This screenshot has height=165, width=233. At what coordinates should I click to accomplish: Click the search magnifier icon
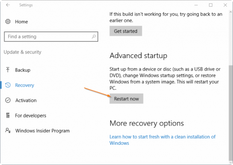point(94,37)
